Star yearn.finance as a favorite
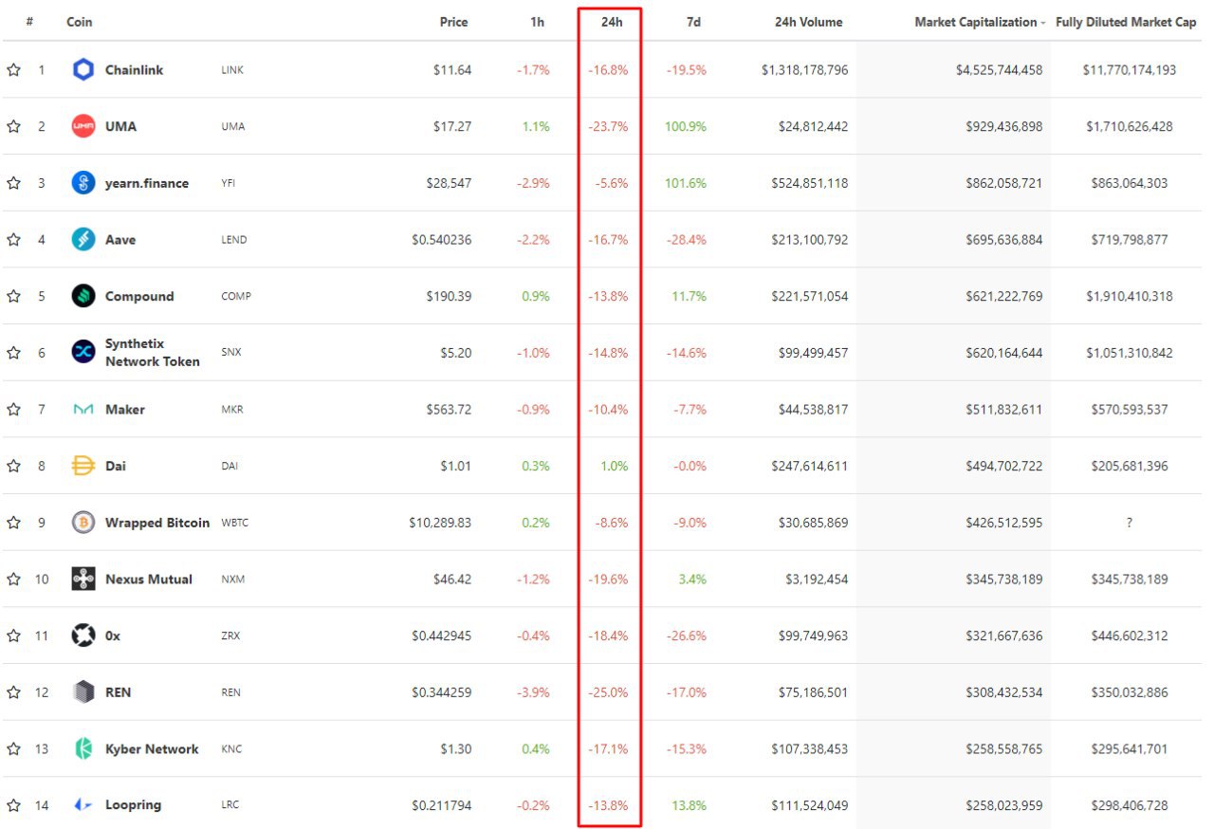 click(x=13, y=183)
